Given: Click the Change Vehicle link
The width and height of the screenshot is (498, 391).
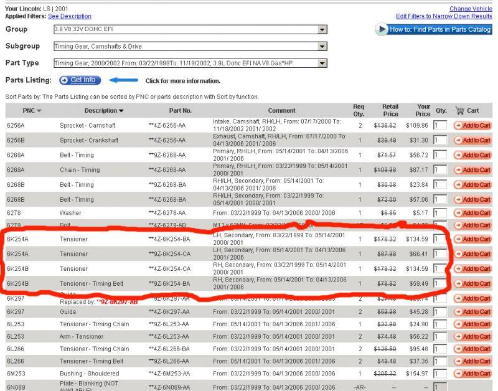Looking at the screenshot, I should coord(470,9).
